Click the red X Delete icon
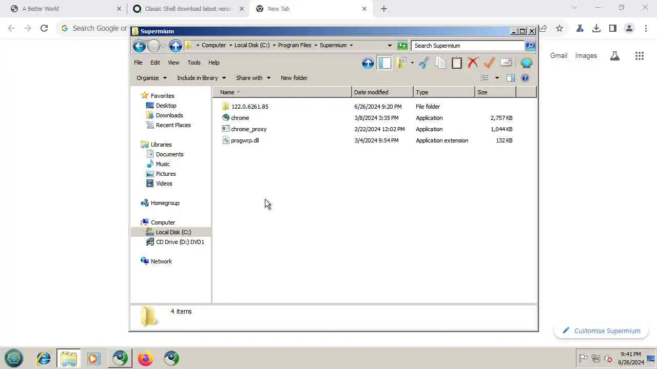The width and height of the screenshot is (657, 369). [473, 63]
